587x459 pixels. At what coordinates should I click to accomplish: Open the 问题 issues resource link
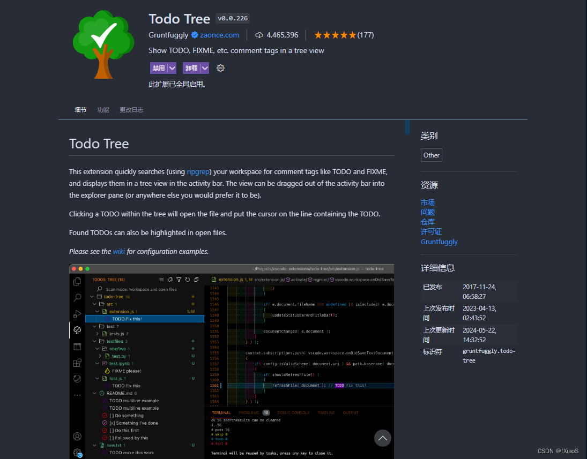click(428, 212)
